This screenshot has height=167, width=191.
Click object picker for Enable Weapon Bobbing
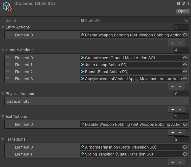pos(185,35)
